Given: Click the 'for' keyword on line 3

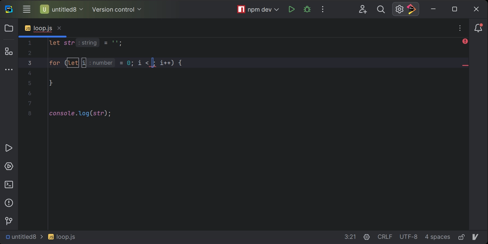Looking at the screenshot, I should (55, 63).
